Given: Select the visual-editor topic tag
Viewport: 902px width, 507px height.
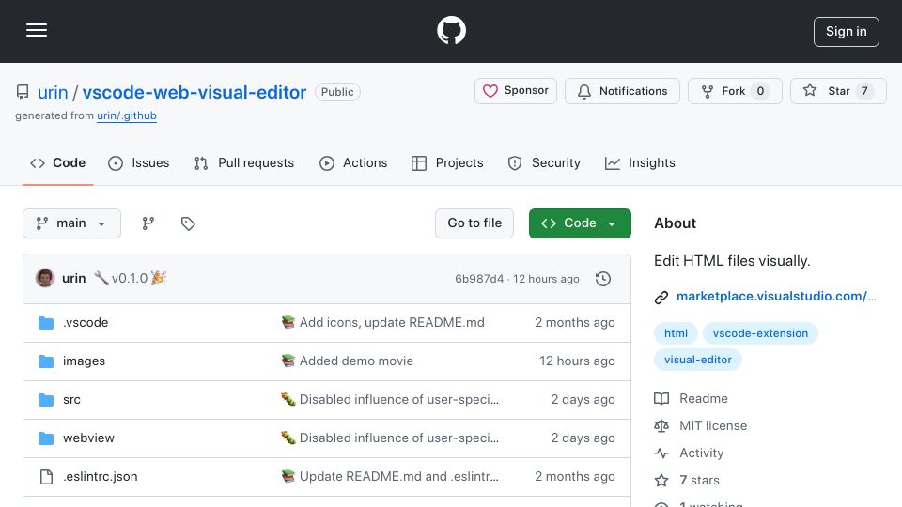Looking at the screenshot, I should 698,360.
